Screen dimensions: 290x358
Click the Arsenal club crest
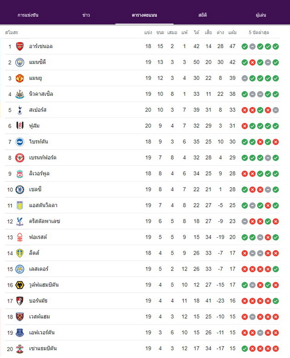pyautogui.click(x=20, y=46)
